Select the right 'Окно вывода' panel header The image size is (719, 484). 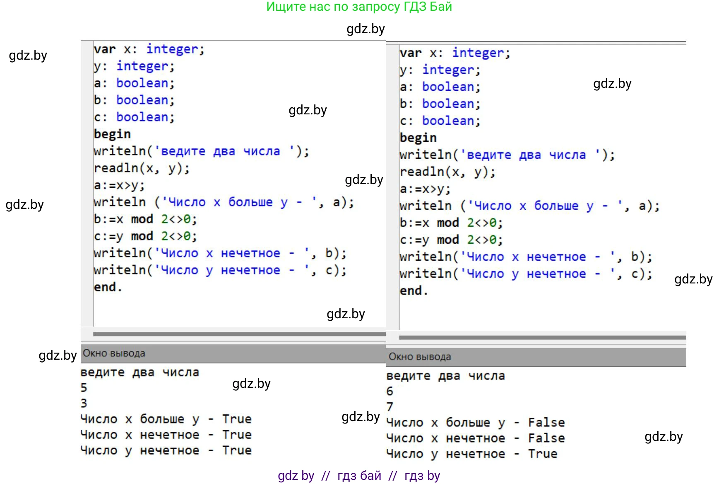536,357
